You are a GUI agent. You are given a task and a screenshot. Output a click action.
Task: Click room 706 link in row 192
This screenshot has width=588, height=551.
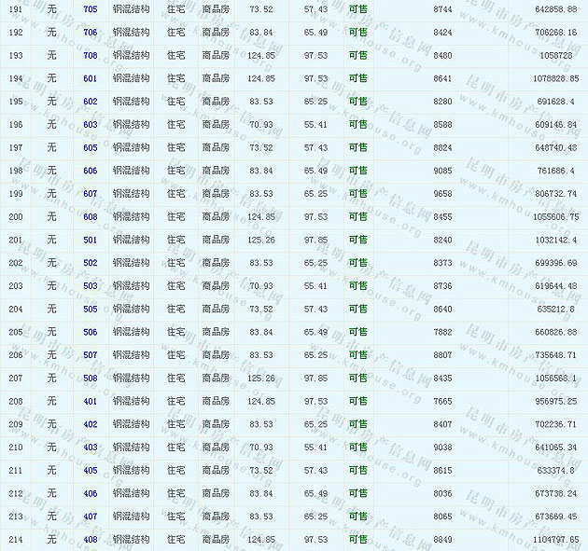tap(90, 32)
